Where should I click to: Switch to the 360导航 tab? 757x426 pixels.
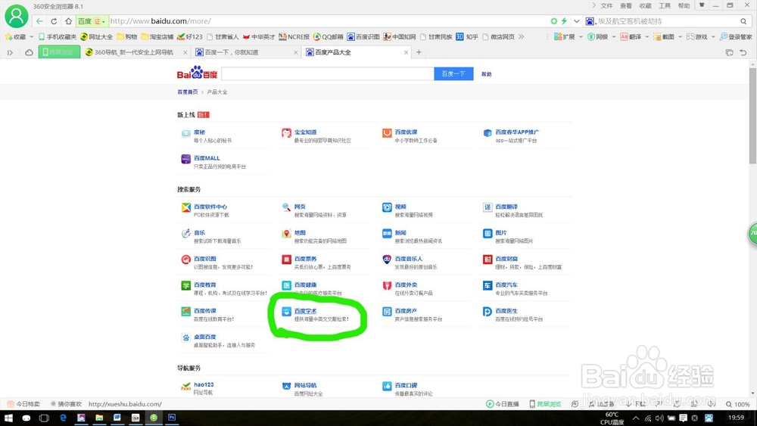pyautogui.click(x=136, y=52)
